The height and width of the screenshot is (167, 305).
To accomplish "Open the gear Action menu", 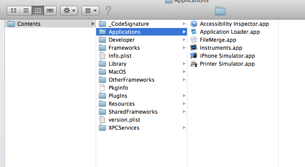I will pos(69,11).
